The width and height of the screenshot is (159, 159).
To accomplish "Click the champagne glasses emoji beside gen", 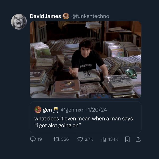I will (x=56, y=110).
